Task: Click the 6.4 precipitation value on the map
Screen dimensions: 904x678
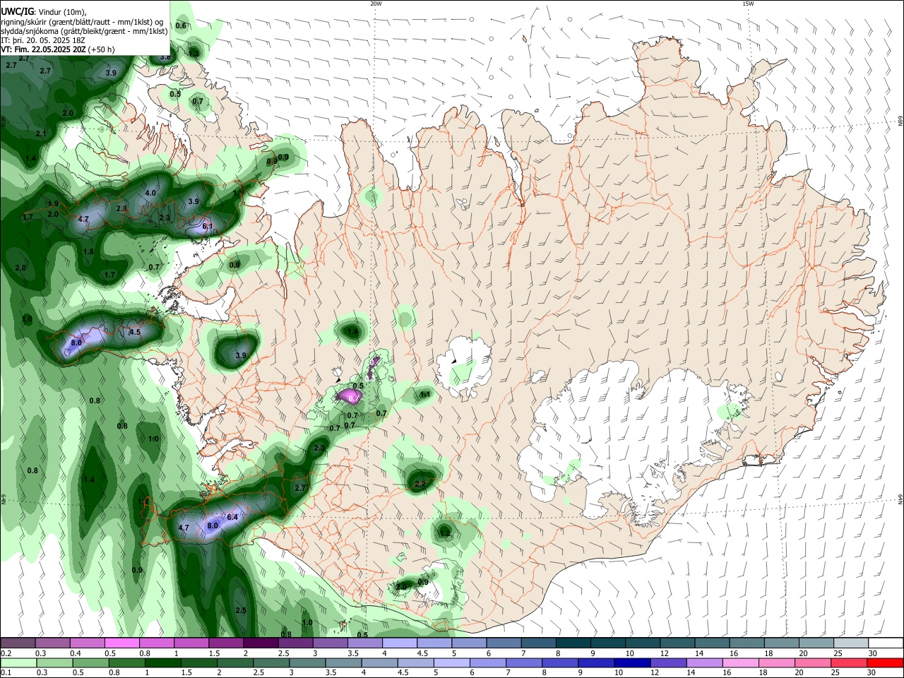Action: [232, 517]
